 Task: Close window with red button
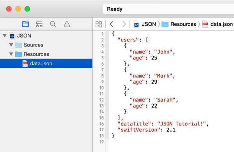(x=9, y=9)
